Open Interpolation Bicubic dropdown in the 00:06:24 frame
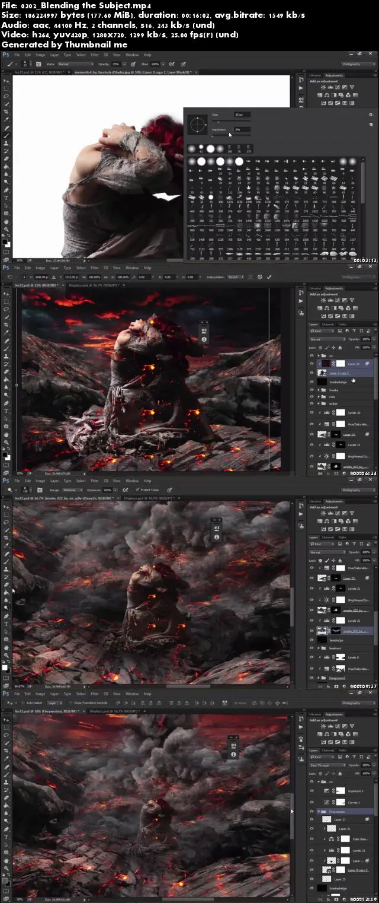 236,277
